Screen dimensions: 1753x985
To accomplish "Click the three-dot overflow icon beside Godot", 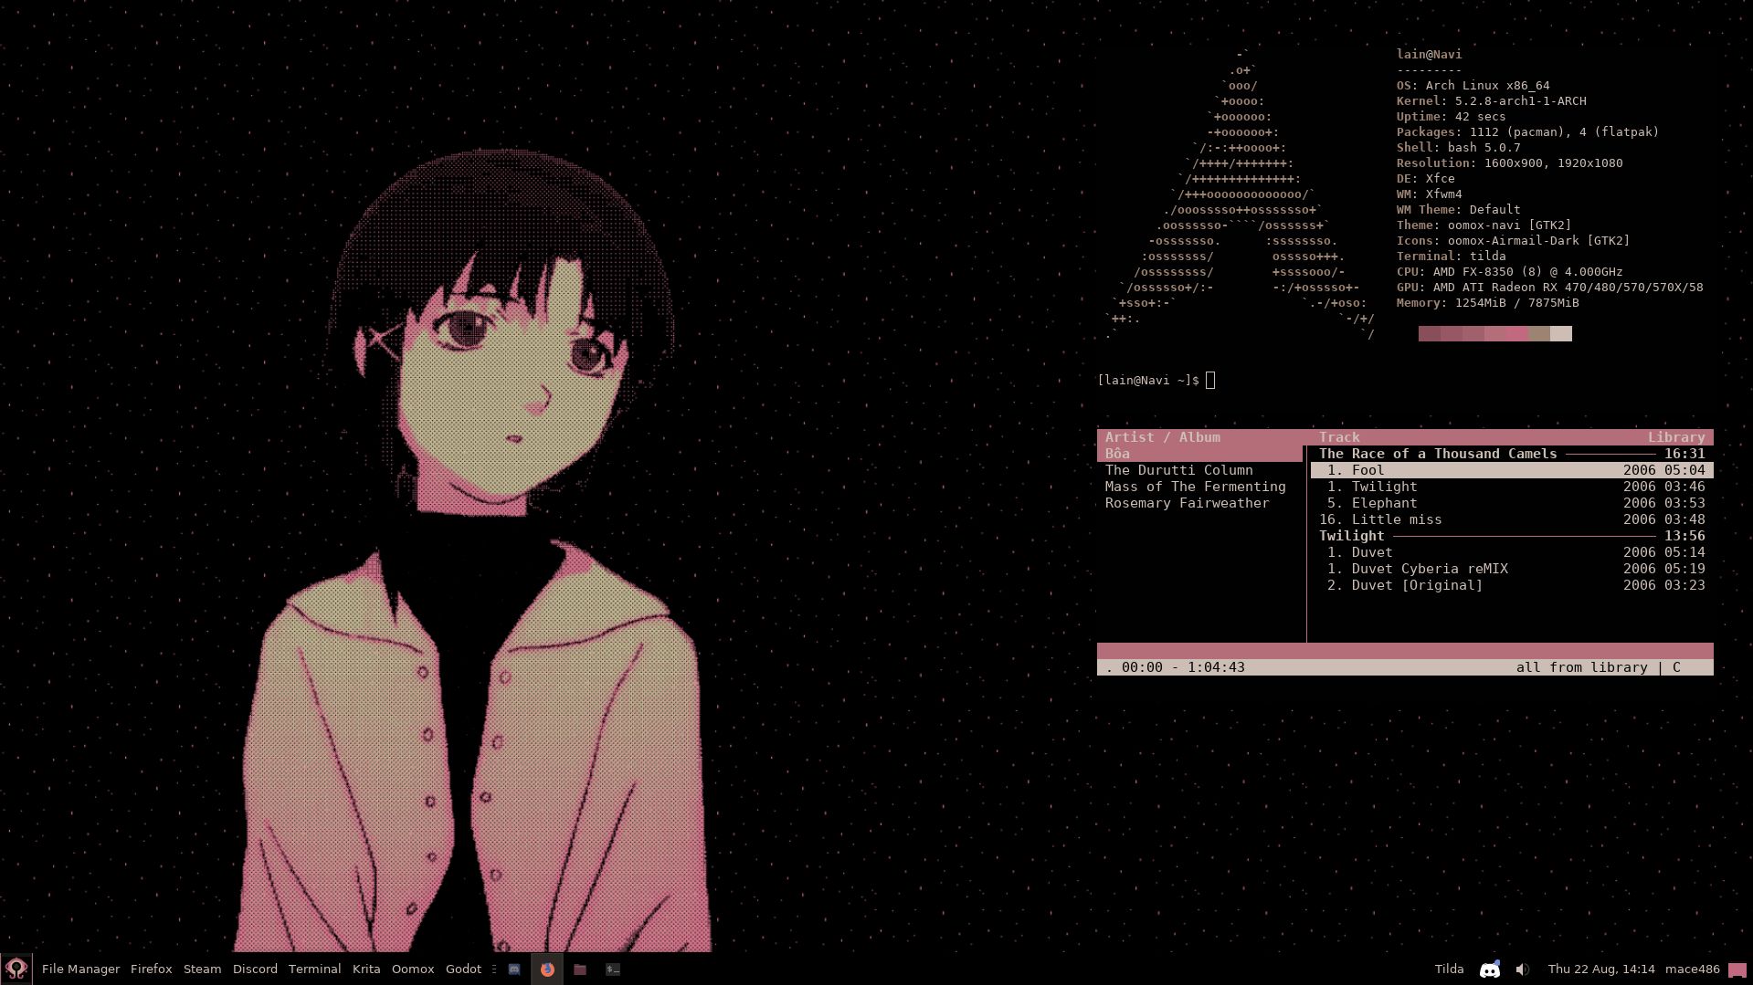I will [x=493, y=969].
